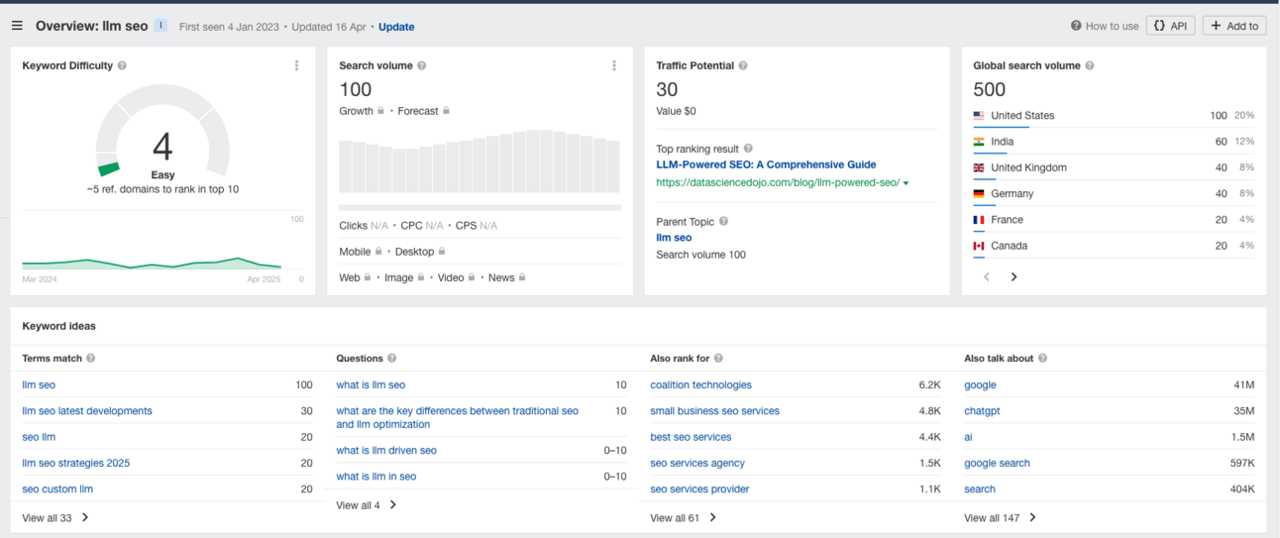Go to next page of countries

[1013, 277]
